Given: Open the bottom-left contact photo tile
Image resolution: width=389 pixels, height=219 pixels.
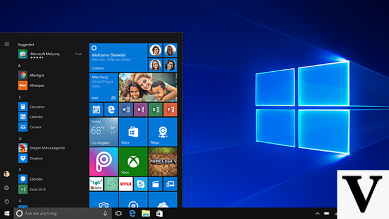Looking at the screenshot, I should (156, 65).
